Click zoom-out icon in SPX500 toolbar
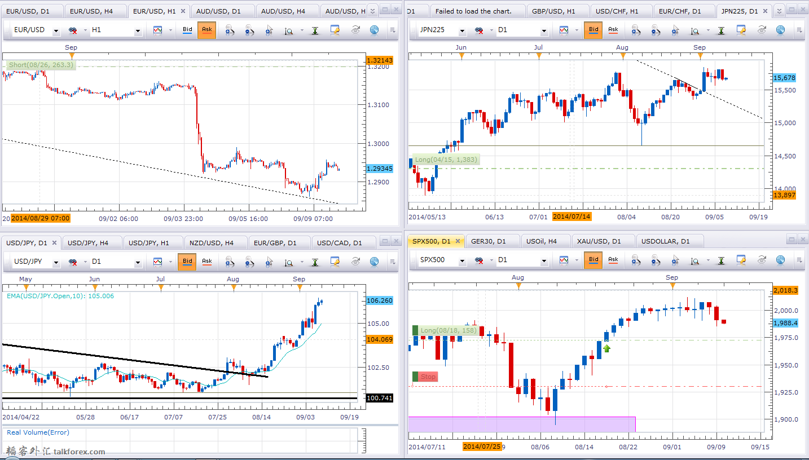The height and width of the screenshot is (460, 809). (656, 260)
